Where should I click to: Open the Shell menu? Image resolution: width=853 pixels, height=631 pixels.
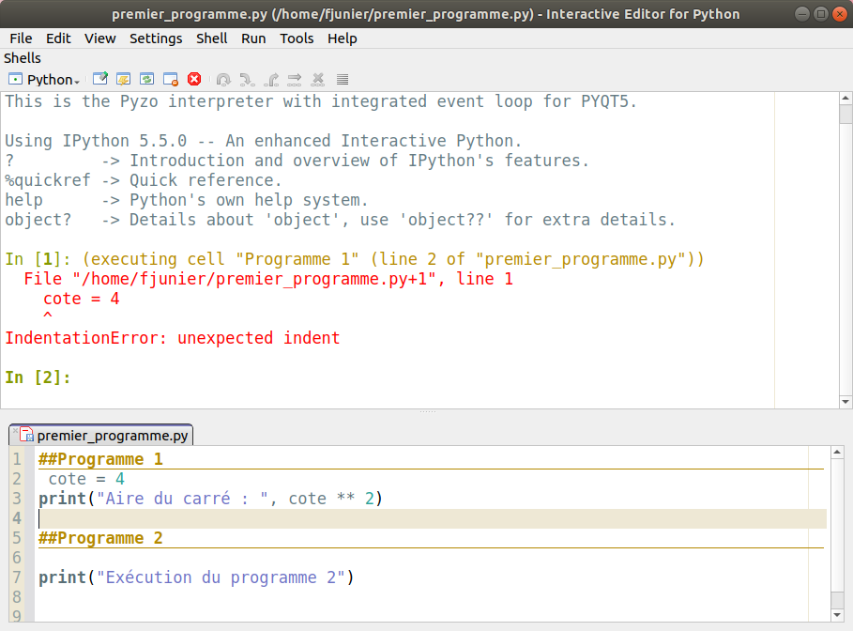[x=212, y=38]
